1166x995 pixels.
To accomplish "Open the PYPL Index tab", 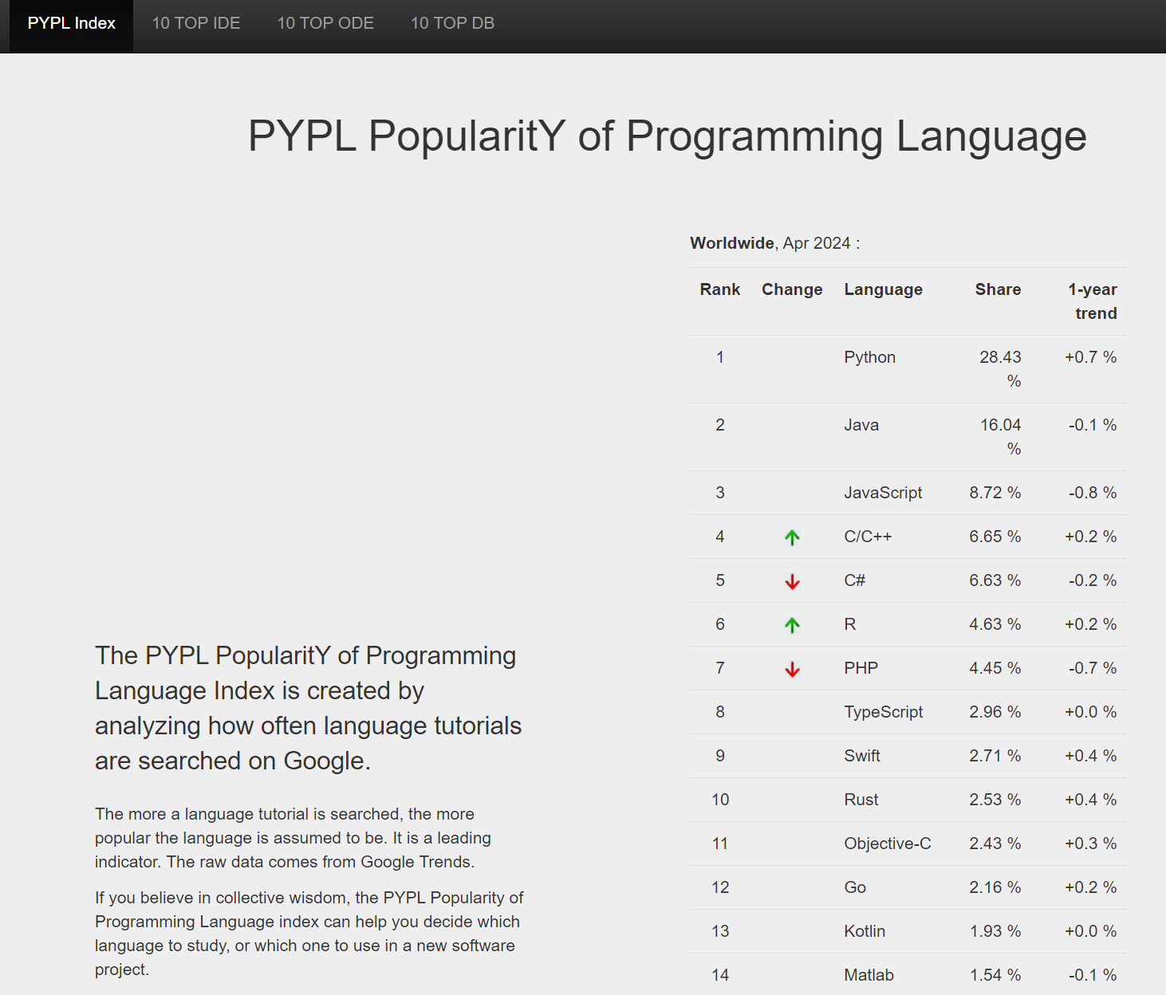I will tap(71, 23).
